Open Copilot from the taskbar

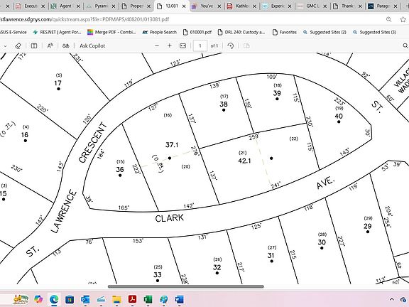pos(38,299)
